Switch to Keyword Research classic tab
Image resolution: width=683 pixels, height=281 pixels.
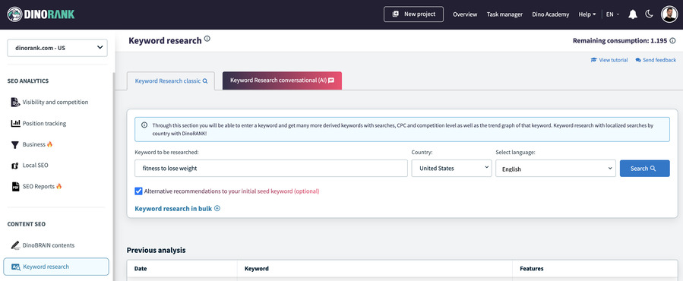[171, 81]
